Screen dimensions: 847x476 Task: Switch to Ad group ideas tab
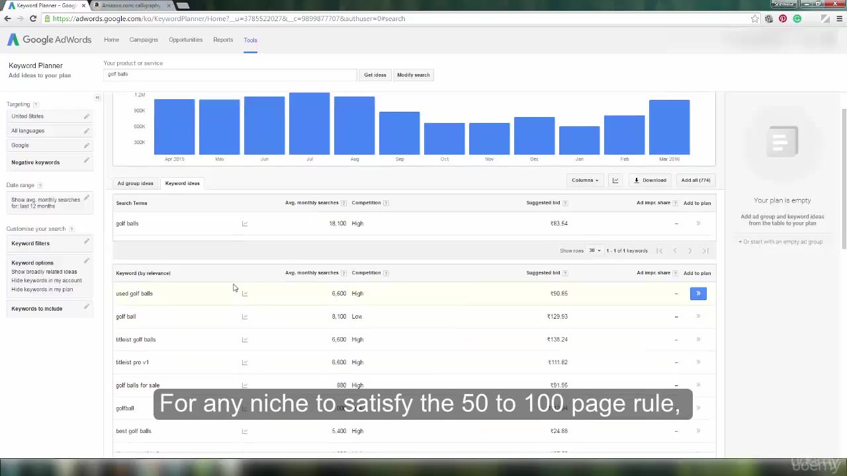click(x=135, y=183)
